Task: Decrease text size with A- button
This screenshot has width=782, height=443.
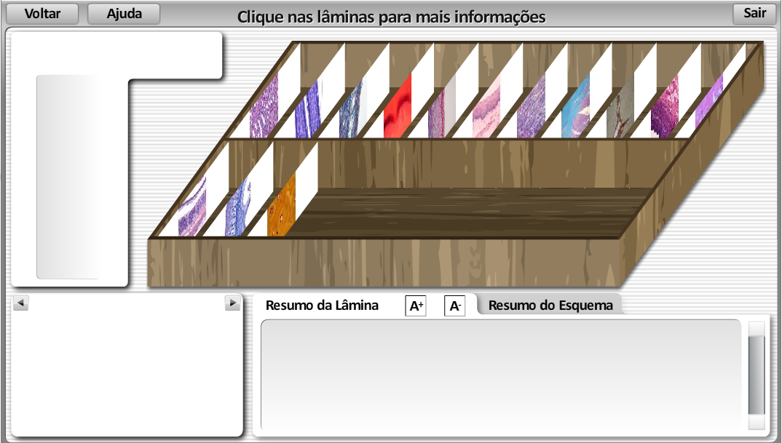Action: [x=454, y=306]
